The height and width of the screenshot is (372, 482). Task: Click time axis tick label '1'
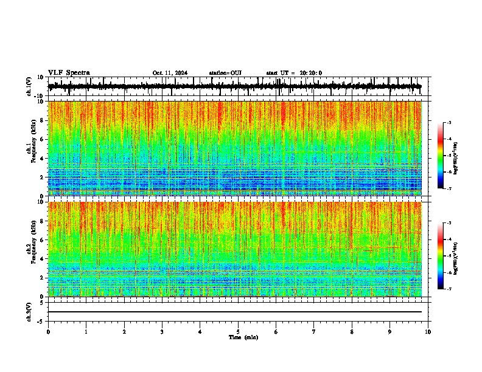pos(86,332)
